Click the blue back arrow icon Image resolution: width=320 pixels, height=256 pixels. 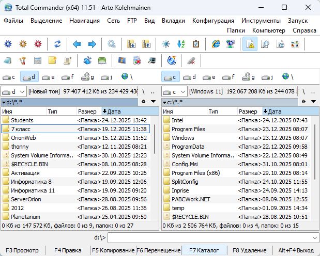click(x=77, y=44)
